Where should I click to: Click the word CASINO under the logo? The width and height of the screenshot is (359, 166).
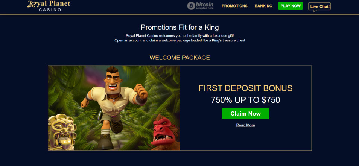point(50,10)
